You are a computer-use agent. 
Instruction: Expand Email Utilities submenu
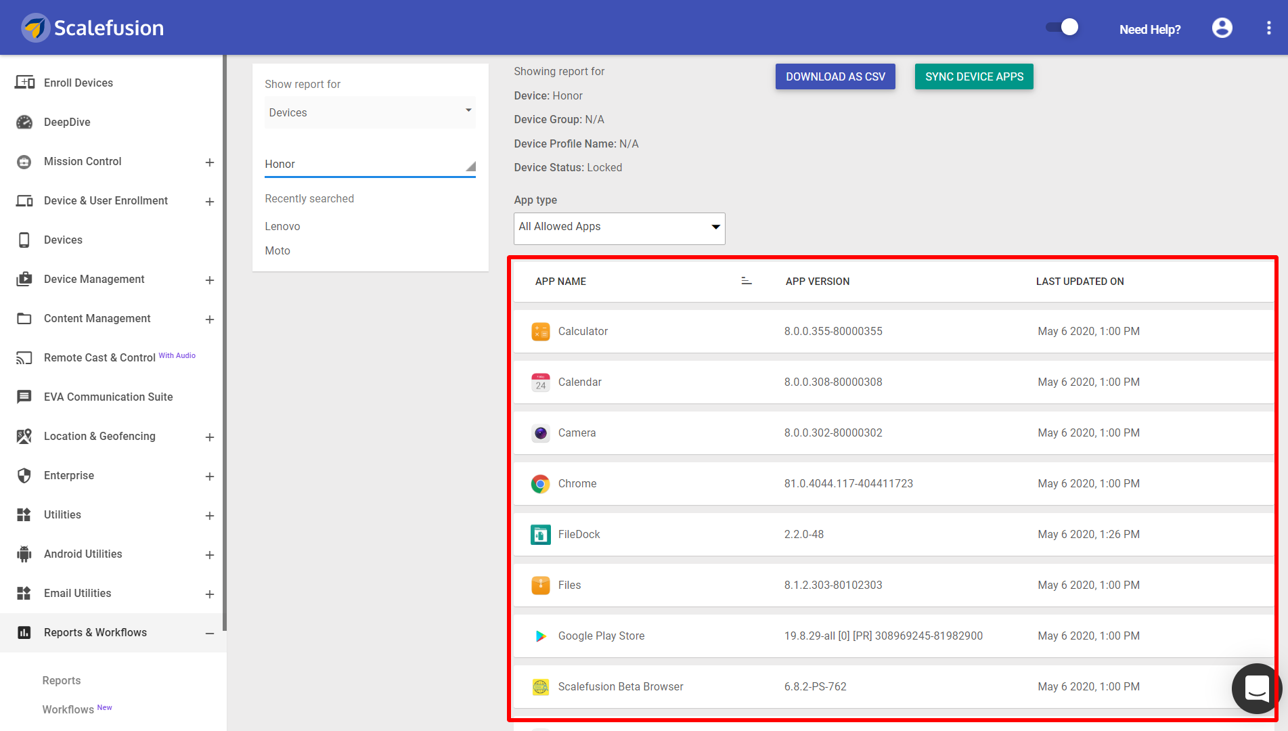[x=210, y=594]
